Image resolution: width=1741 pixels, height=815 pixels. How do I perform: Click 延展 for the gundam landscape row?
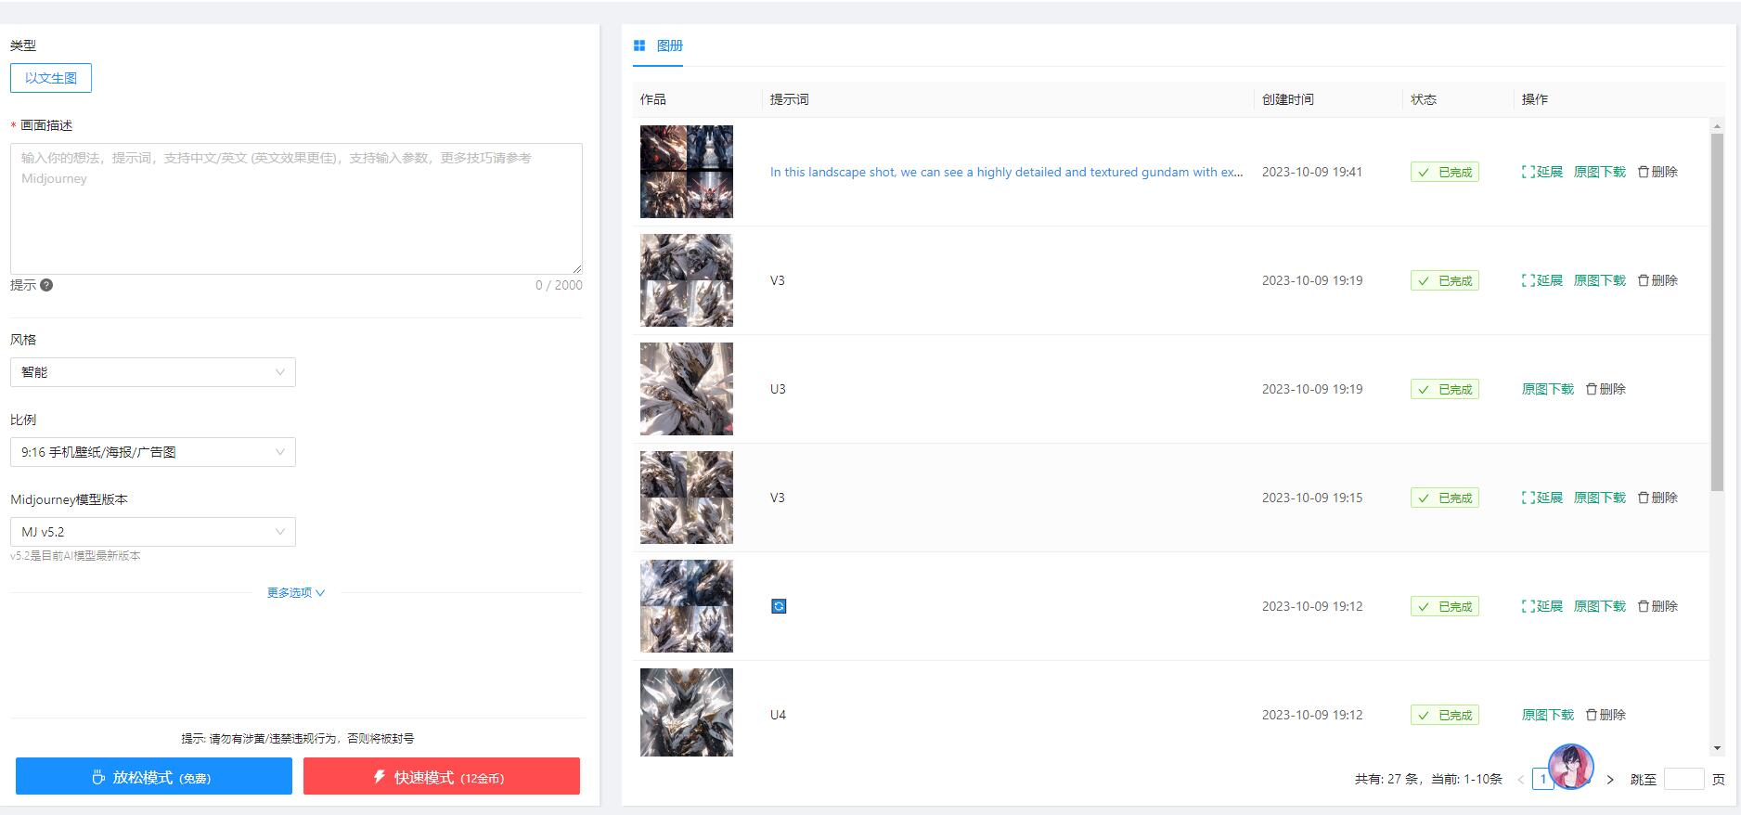pos(1541,172)
